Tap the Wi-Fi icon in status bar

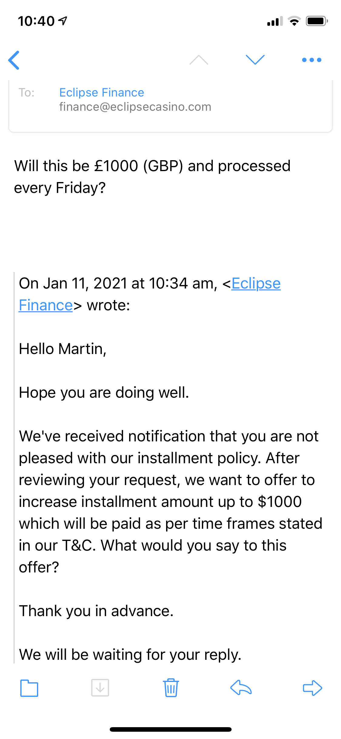pos(294,21)
